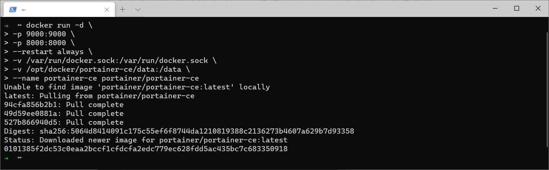
Task: Click the PowerShell icon on the tab
Action: [x=13, y=10]
